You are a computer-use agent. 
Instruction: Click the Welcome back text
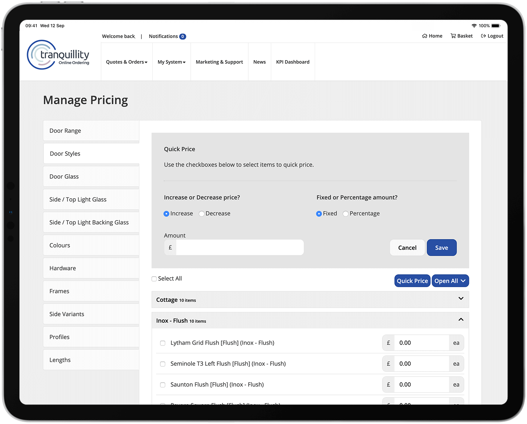[118, 36]
